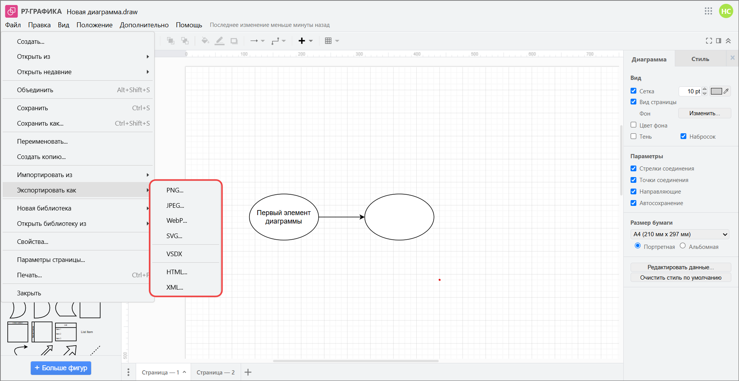739x381 pixels.
Task: Select the horizontal container shape
Action: click(x=42, y=332)
